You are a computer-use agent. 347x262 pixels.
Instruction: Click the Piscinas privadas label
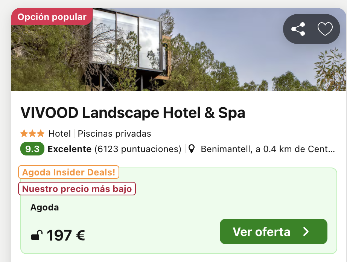[x=114, y=134]
